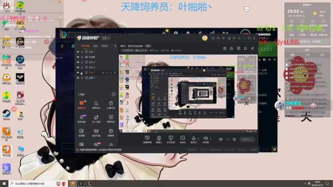Viewport: 333px width, 187px height.
Task: Click the notification bell above preview
Action: 245,48
